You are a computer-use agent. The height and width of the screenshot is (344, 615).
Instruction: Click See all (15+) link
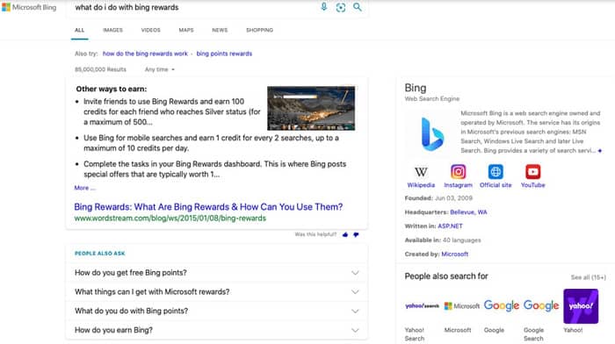click(x=589, y=277)
